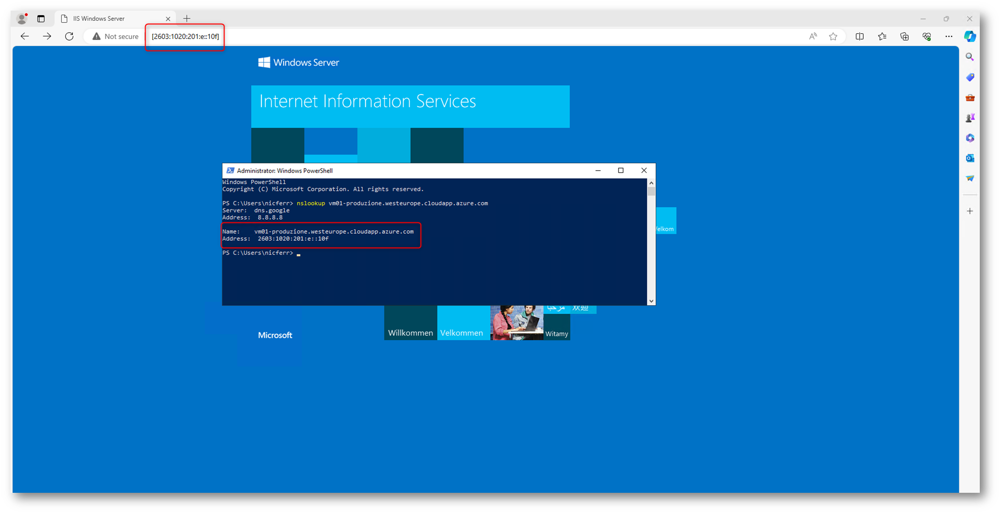
Task: Click the Microsoft tile on IIS page
Action: click(x=275, y=335)
